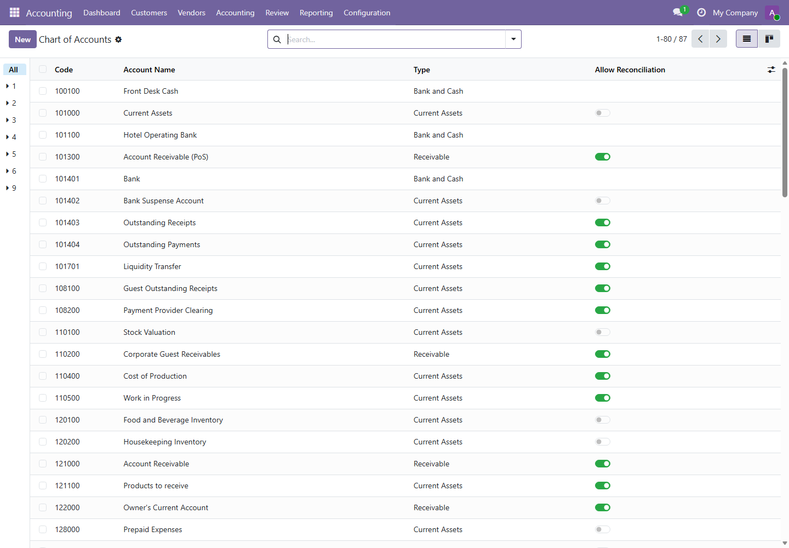Open the Vendors menu
The width and height of the screenshot is (789, 548).
[192, 13]
